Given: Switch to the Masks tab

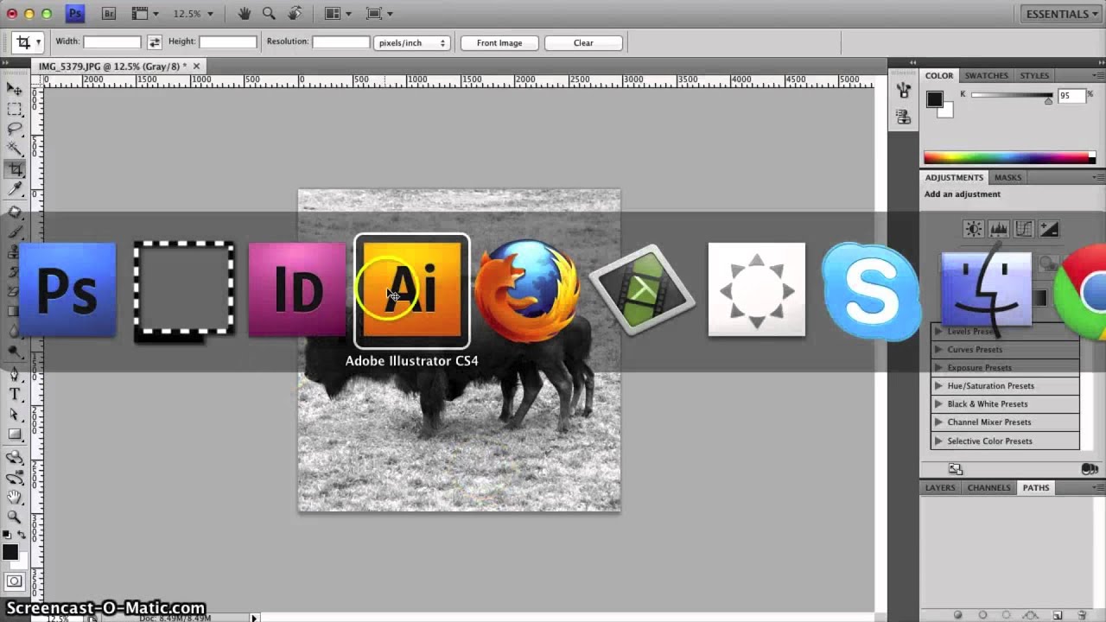Looking at the screenshot, I should pyautogui.click(x=1007, y=177).
